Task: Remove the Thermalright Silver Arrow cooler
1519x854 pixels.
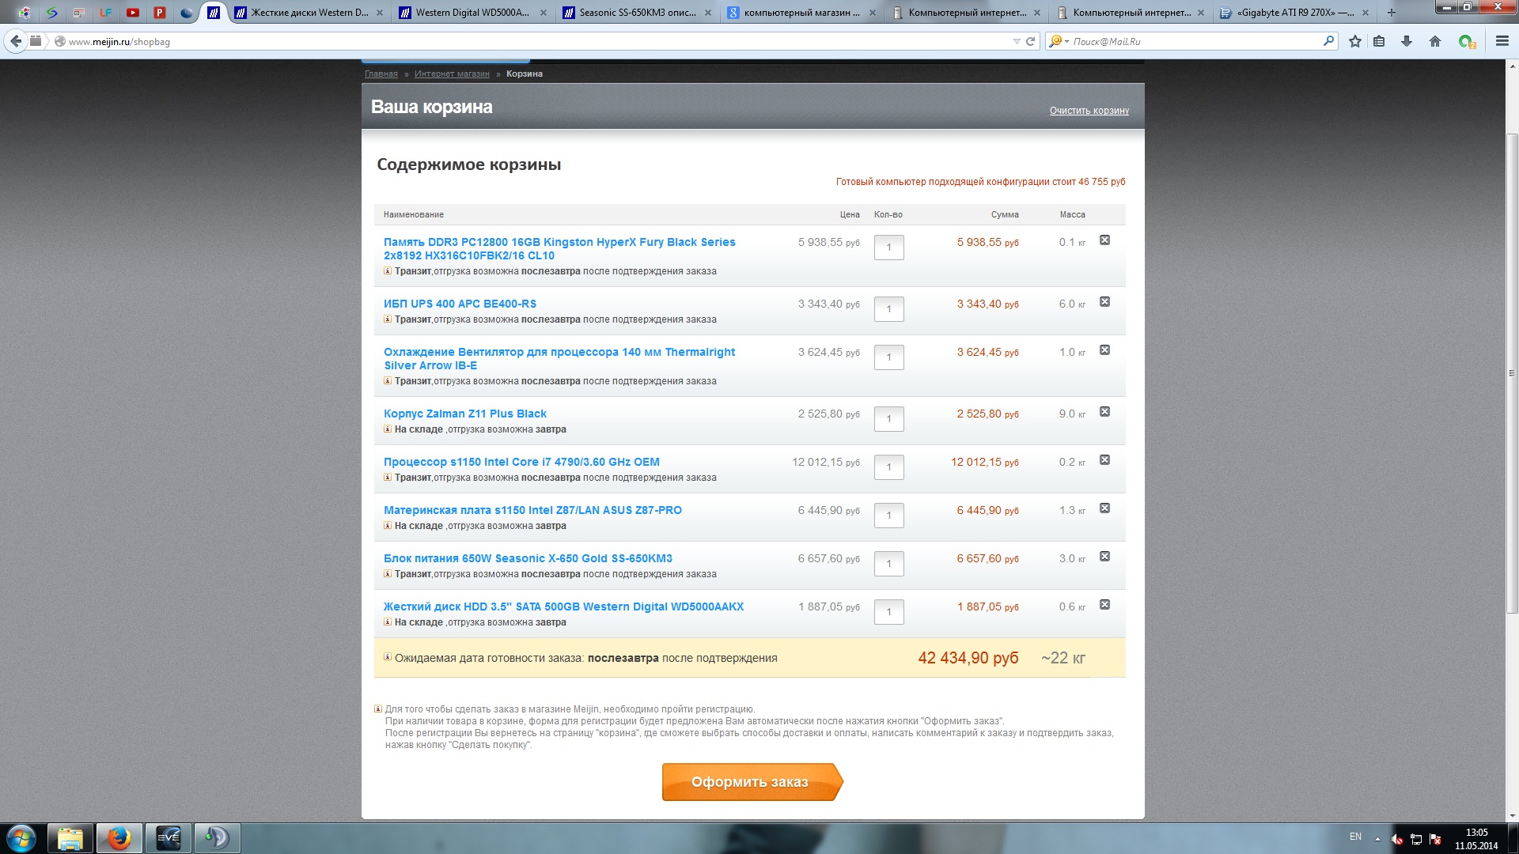Action: 1104,350
